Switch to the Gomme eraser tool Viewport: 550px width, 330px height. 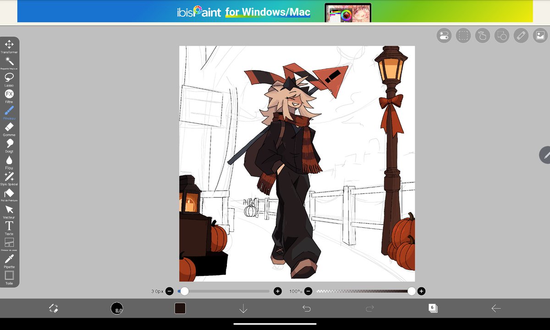pos(9,129)
